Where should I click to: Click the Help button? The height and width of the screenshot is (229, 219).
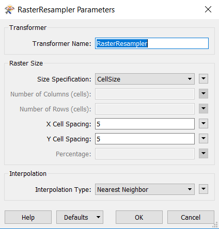pos(28,217)
